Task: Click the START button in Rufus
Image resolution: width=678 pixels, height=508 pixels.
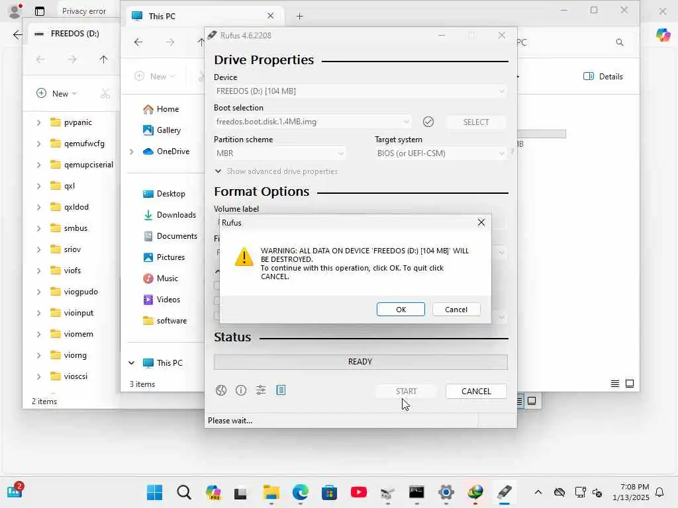Action: click(406, 391)
